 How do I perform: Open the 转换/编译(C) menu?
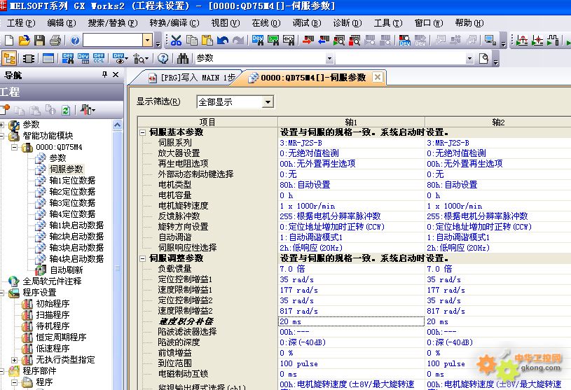pyautogui.click(x=174, y=23)
